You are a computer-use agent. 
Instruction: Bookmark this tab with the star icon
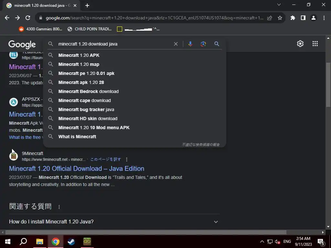280,18
